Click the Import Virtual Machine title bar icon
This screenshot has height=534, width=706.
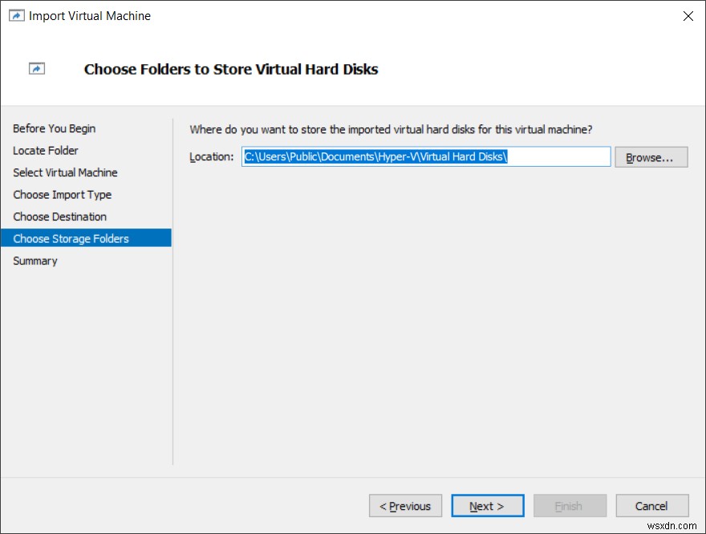coord(16,15)
